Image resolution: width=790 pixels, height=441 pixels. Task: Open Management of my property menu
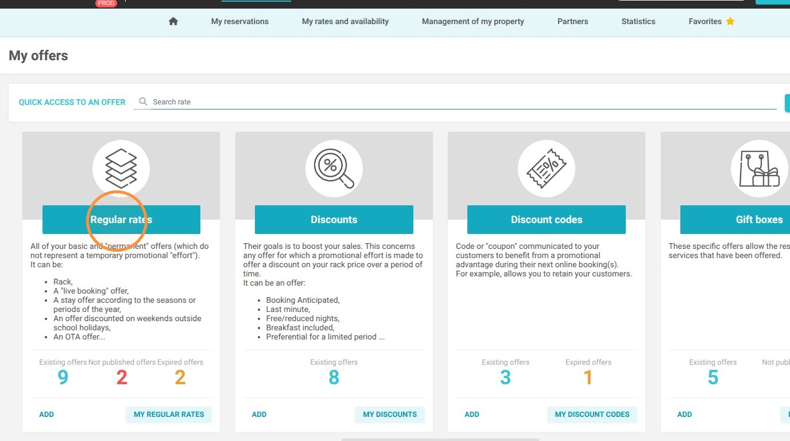pos(473,21)
